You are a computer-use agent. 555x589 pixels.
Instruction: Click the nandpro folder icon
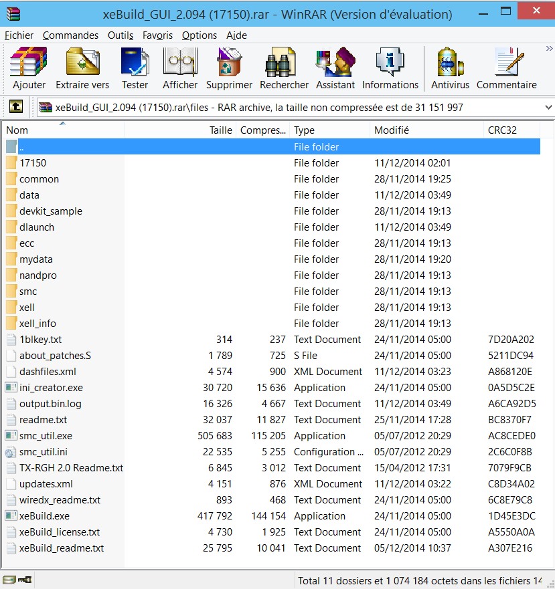(11, 275)
